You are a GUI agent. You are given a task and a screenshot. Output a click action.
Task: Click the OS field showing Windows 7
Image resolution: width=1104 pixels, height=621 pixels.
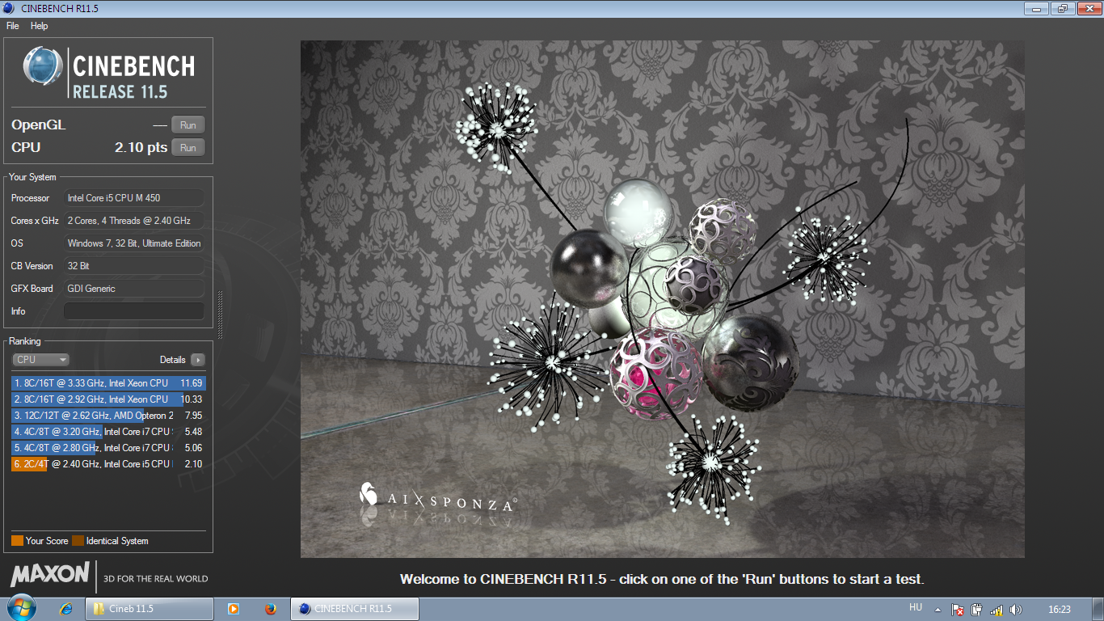pyautogui.click(x=134, y=243)
